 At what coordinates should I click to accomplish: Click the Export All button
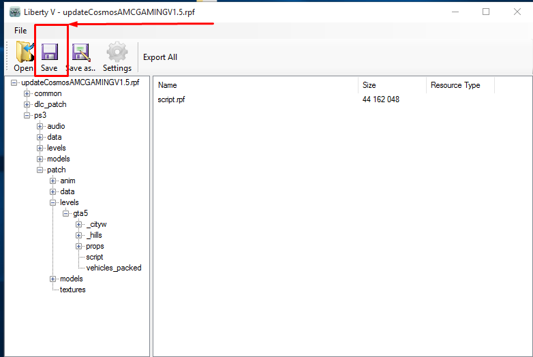tap(160, 57)
